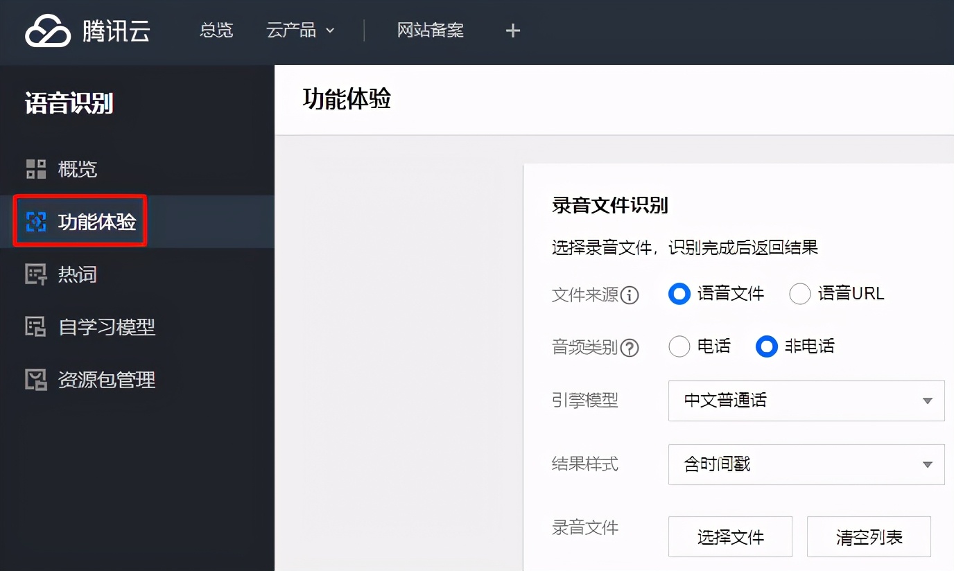Click the 选择文件 button
This screenshot has width=954, height=571.
pos(730,536)
